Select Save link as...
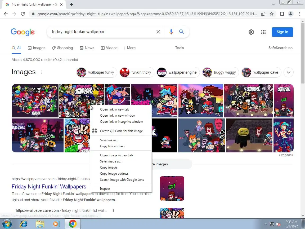 [x=121, y=140]
